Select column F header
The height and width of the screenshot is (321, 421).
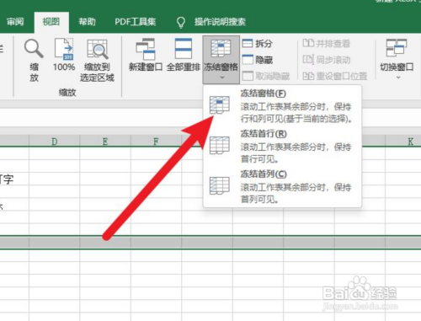(156, 142)
